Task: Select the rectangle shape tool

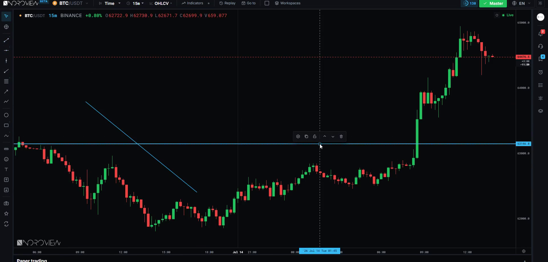Action: click(6, 125)
